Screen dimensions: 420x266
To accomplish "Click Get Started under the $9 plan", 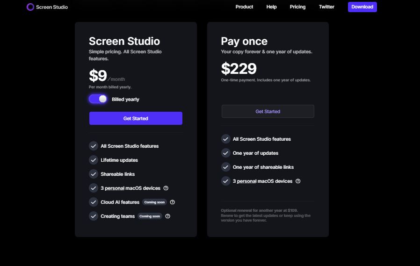I will pos(136,118).
